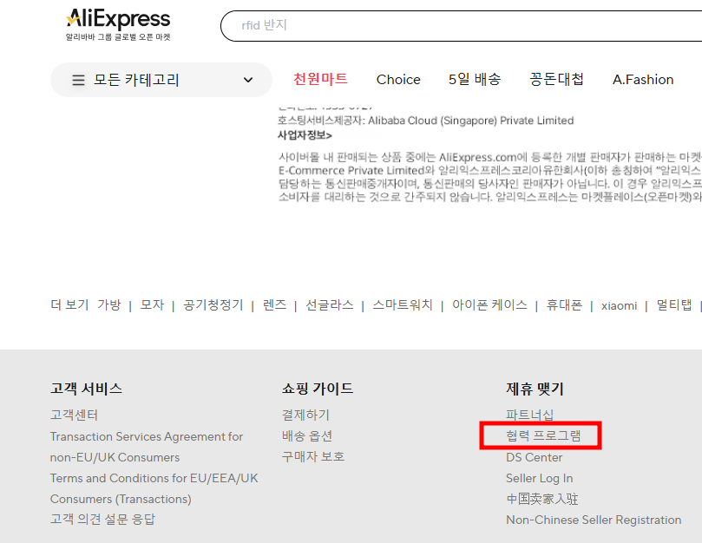Select the 5일 배송 tab
The image size is (702, 543).
tap(475, 79)
